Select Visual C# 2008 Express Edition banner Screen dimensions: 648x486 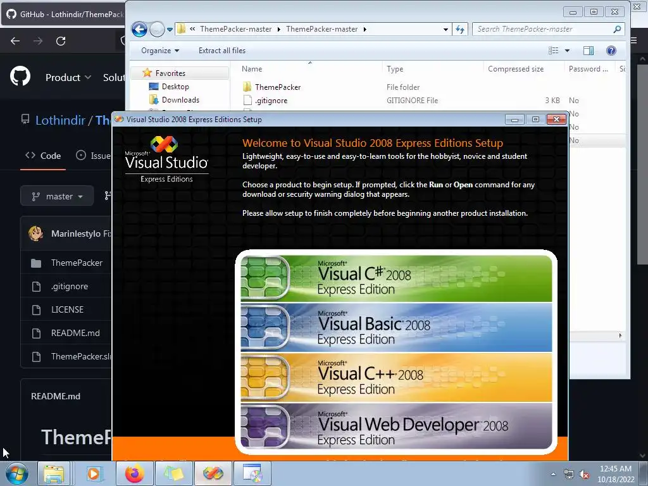click(x=396, y=278)
